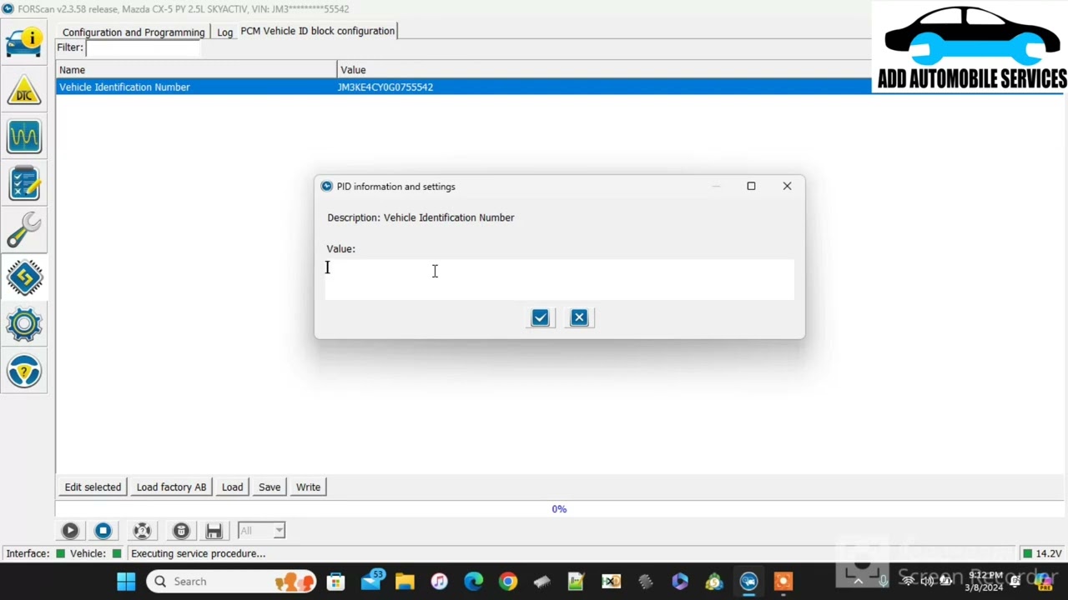Image resolution: width=1068 pixels, height=600 pixels.
Task: Open the DTC trouble codes section
Action: click(x=24, y=90)
